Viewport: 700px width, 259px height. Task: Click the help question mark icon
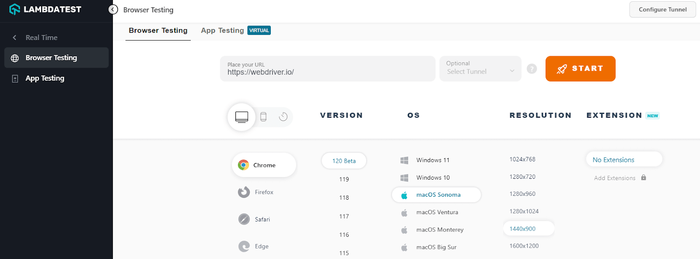point(532,68)
